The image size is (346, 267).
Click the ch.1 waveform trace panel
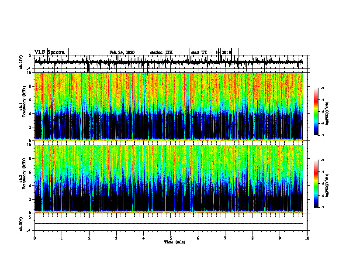click(170, 62)
